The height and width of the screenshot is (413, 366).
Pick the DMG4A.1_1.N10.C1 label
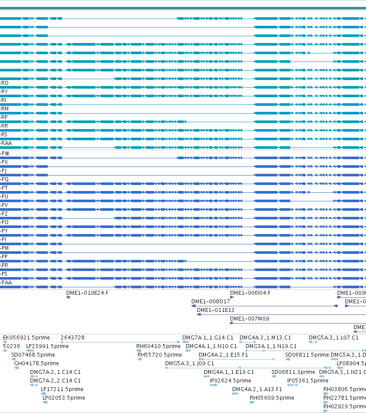212,346
